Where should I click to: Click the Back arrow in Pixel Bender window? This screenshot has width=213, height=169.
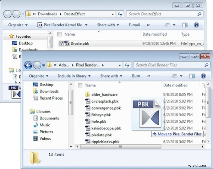click(28, 65)
